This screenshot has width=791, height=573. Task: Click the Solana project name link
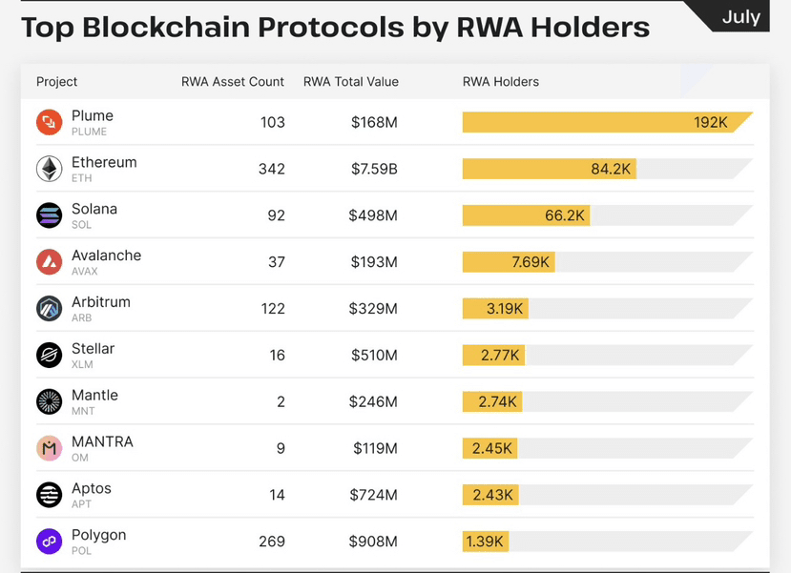coord(94,209)
